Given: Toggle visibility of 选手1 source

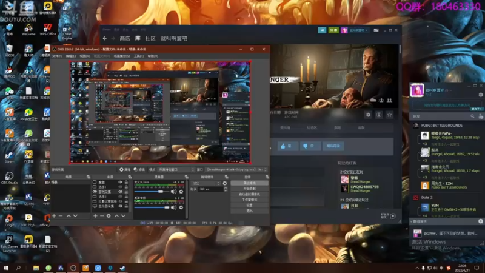Looking at the screenshot, I should pyautogui.click(x=120, y=187).
